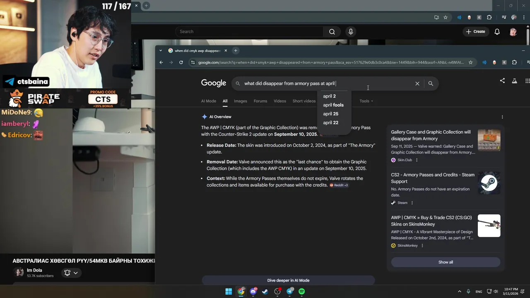
Task: Open new tab in front Chrome window
Action: click(236, 50)
